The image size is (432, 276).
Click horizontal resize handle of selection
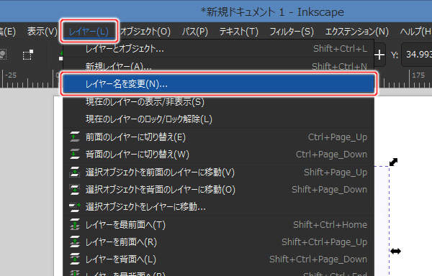coord(395,251)
